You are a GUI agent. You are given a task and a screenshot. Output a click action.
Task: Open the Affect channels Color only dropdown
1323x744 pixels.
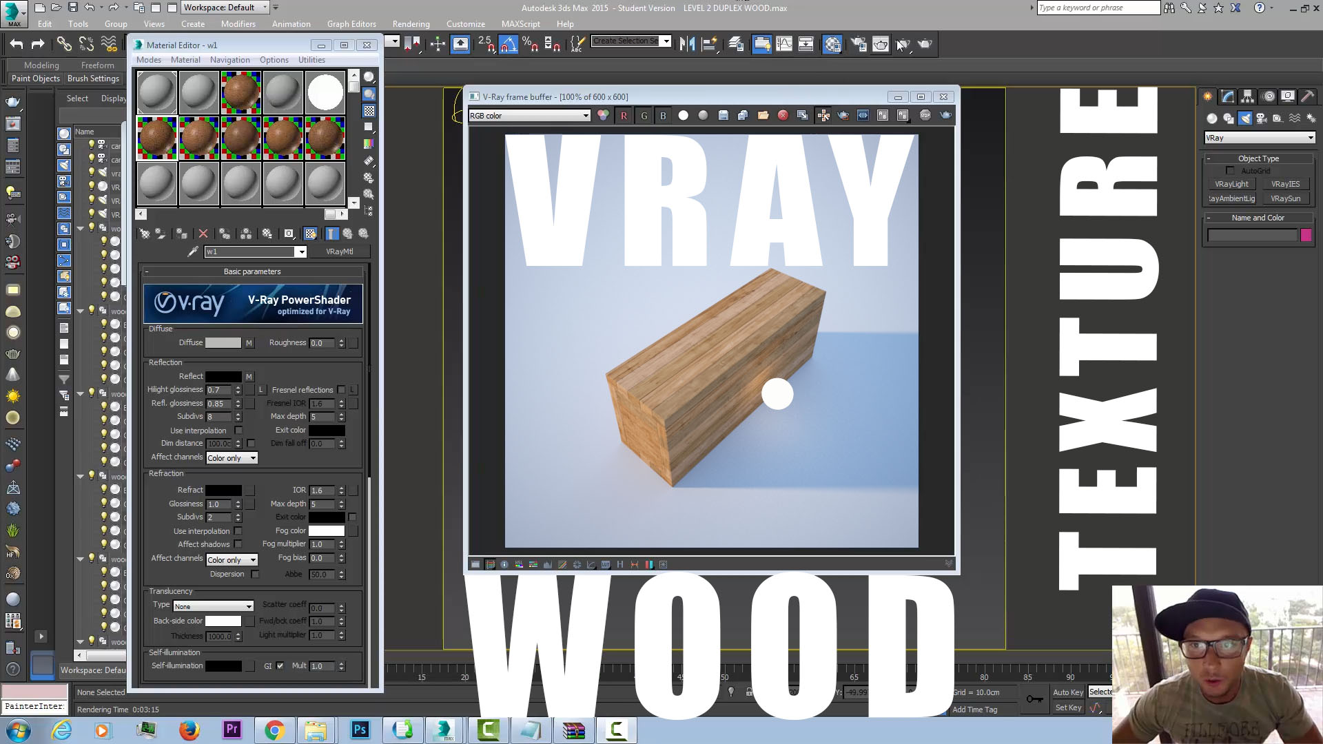point(230,457)
